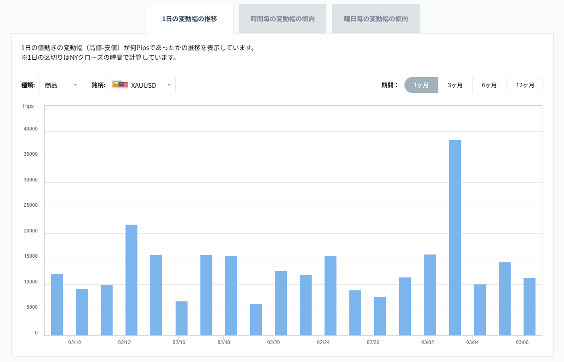Click the gold bar icon beside XAUUSD

click(x=116, y=85)
